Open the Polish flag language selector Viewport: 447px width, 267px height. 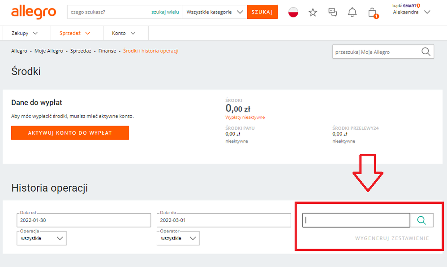pyautogui.click(x=293, y=12)
